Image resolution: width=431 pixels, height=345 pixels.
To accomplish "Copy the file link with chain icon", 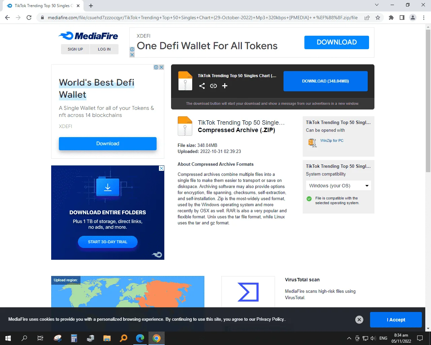I will (213, 86).
